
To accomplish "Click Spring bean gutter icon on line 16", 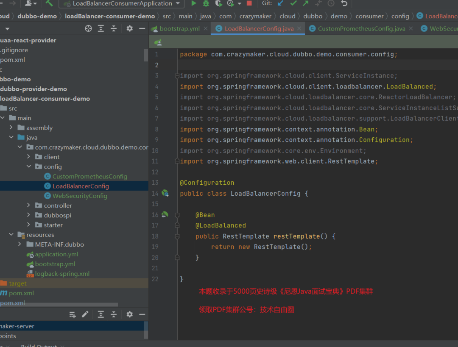I will [x=165, y=215].
